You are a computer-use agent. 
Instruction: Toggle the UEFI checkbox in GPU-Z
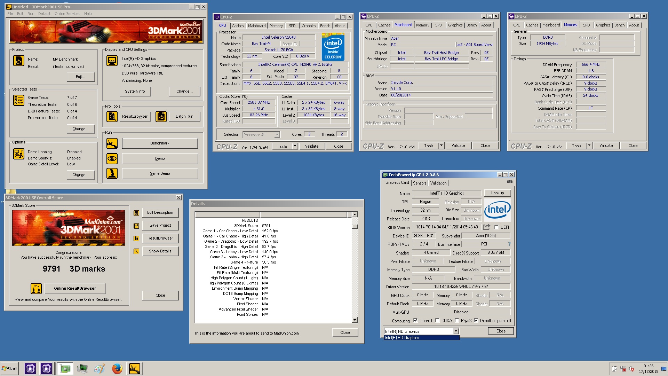pyautogui.click(x=496, y=227)
